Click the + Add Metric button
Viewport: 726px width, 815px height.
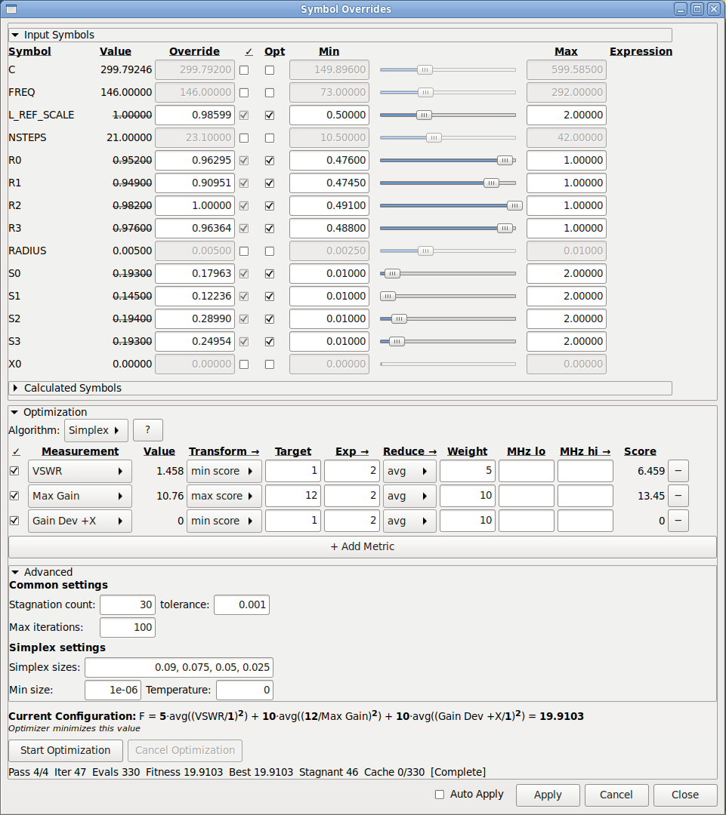click(x=362, y=546)
